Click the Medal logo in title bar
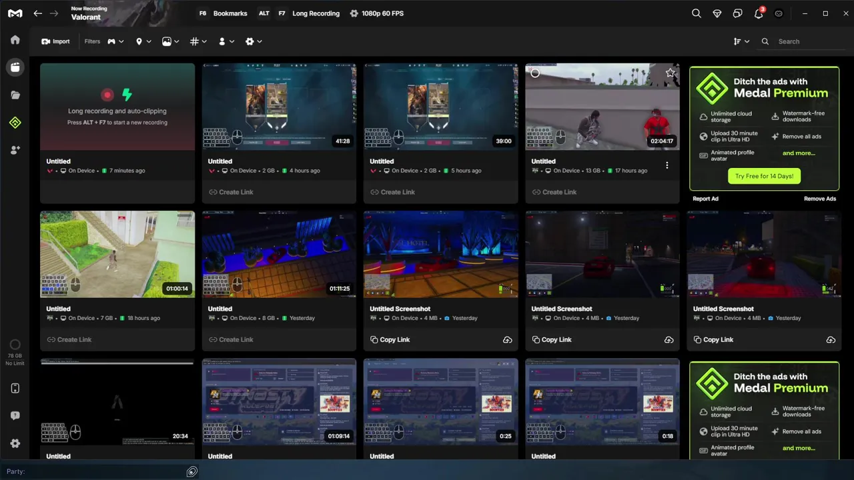 tap(15, 13)
